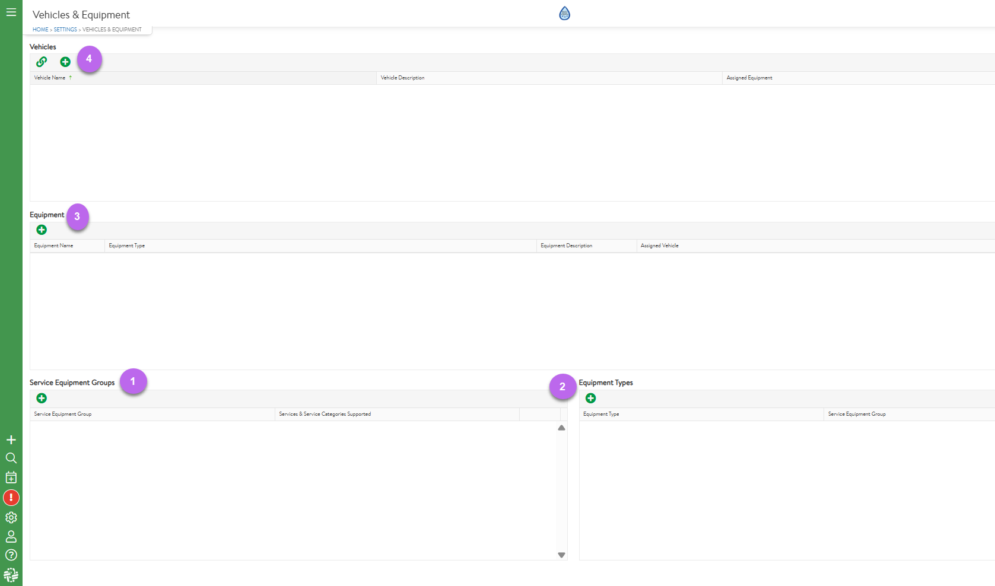This screenshot has height=586, width=995.
Task: Open the hamburger navigation menu
Action: pyautogui.click(x=11, y=12)
